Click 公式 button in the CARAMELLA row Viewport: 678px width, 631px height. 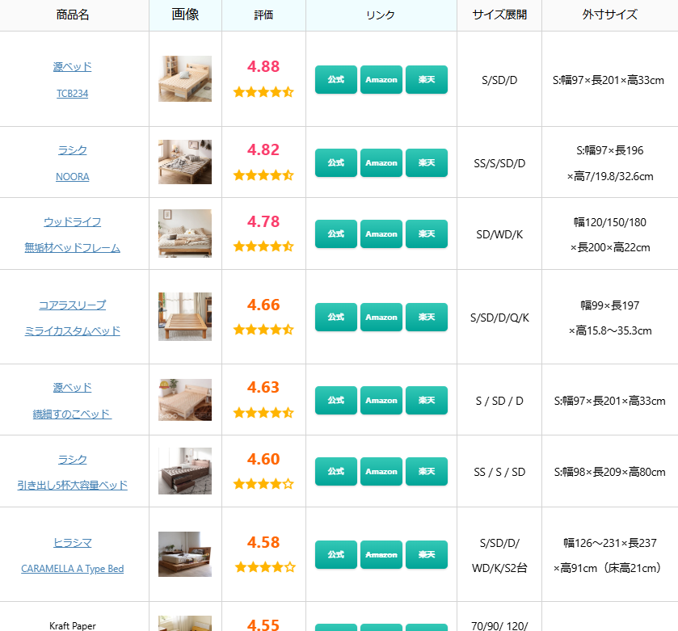[x=336, y=554]
